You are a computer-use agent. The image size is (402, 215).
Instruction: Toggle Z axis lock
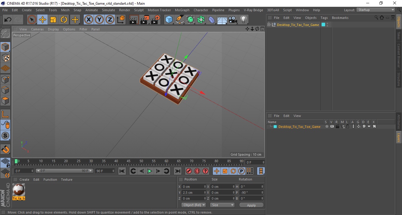(x=110, y=20)
